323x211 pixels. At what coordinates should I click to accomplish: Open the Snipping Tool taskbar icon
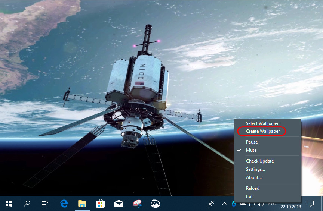pos(137,203)
